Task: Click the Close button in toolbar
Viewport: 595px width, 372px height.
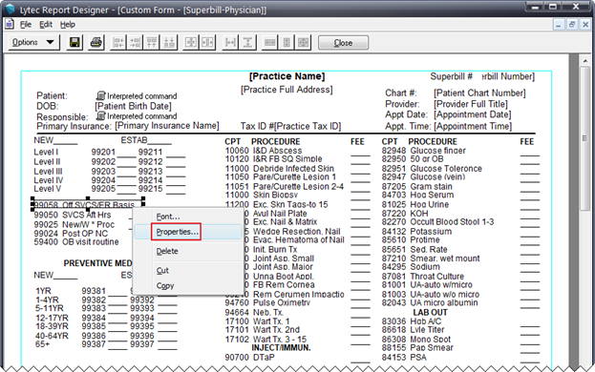Action: [x=343, y=43]
